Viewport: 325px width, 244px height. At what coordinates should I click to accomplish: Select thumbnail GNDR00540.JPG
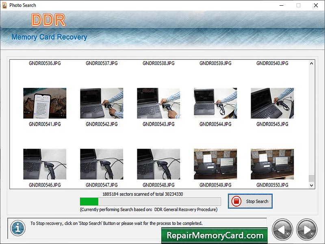(272, 103)
